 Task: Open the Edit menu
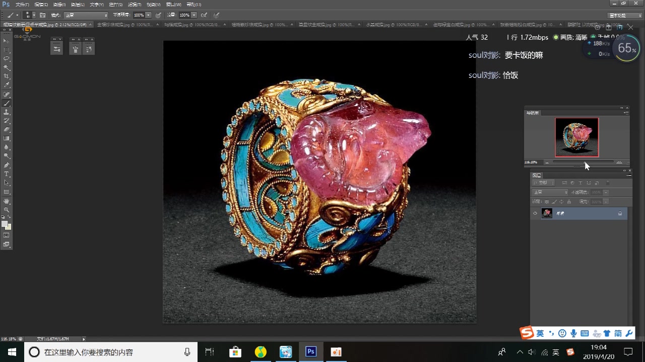41,5
